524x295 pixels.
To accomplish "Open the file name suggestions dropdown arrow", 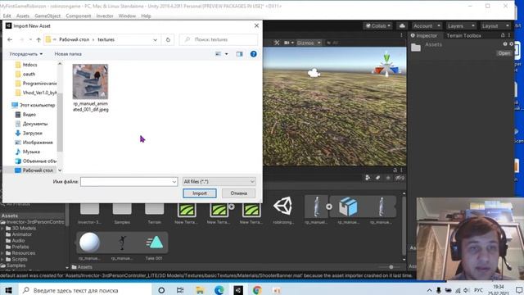I will [174, 182].
